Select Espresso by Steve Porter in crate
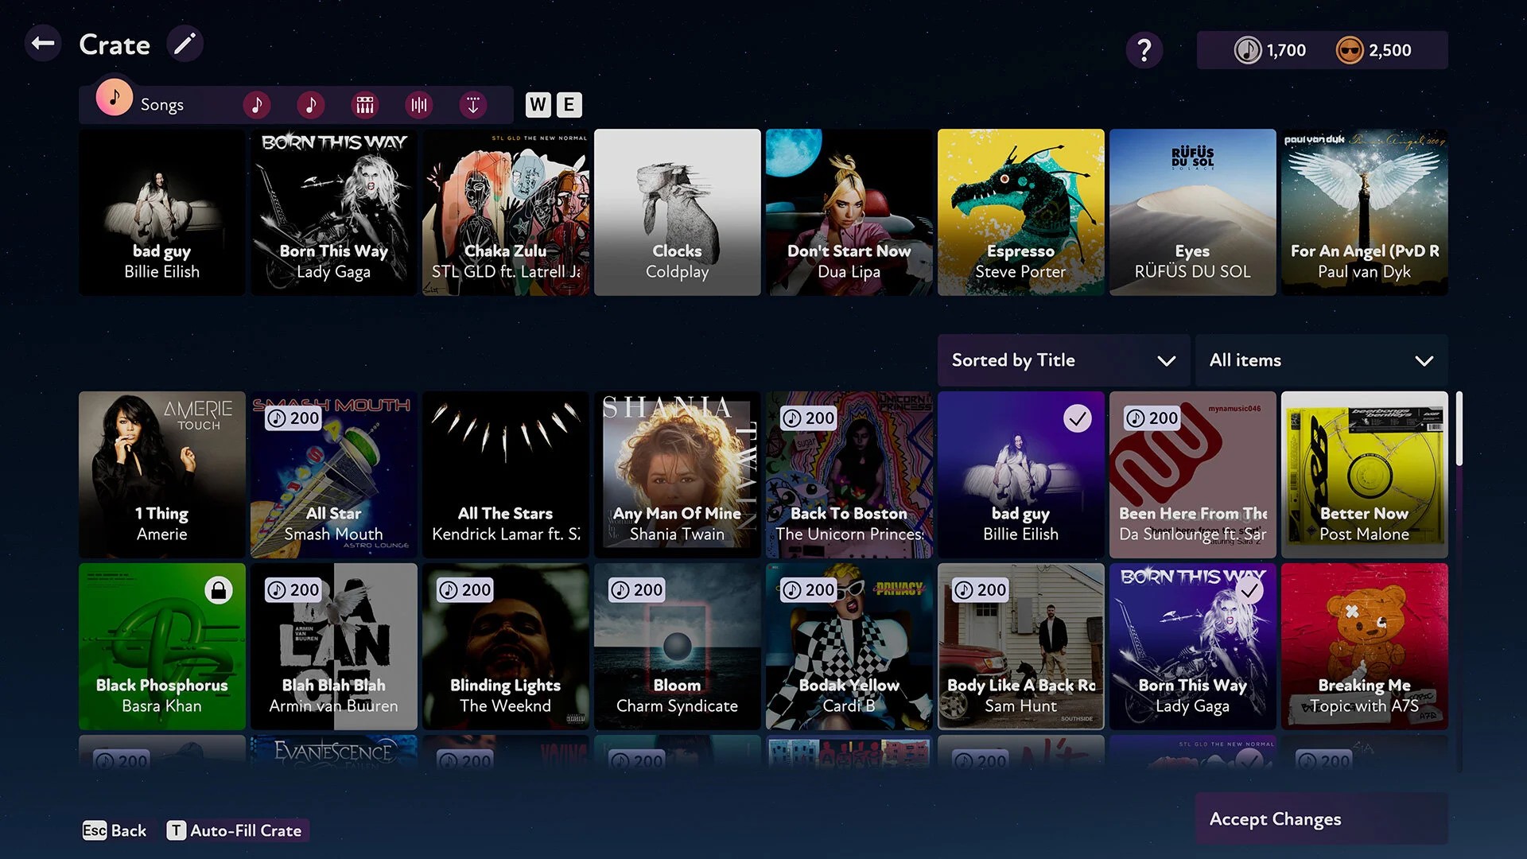The image size is (1527, 859). click(1020, 212)
